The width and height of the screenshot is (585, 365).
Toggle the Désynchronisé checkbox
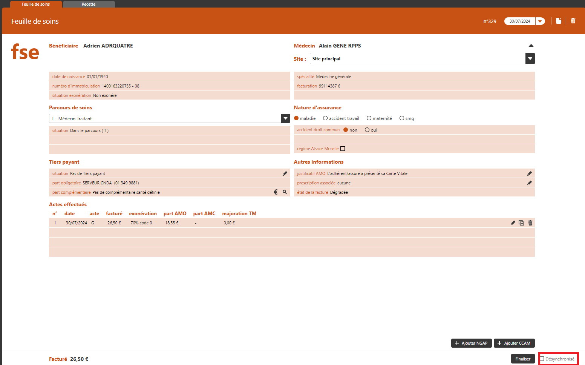pos(542,359)
